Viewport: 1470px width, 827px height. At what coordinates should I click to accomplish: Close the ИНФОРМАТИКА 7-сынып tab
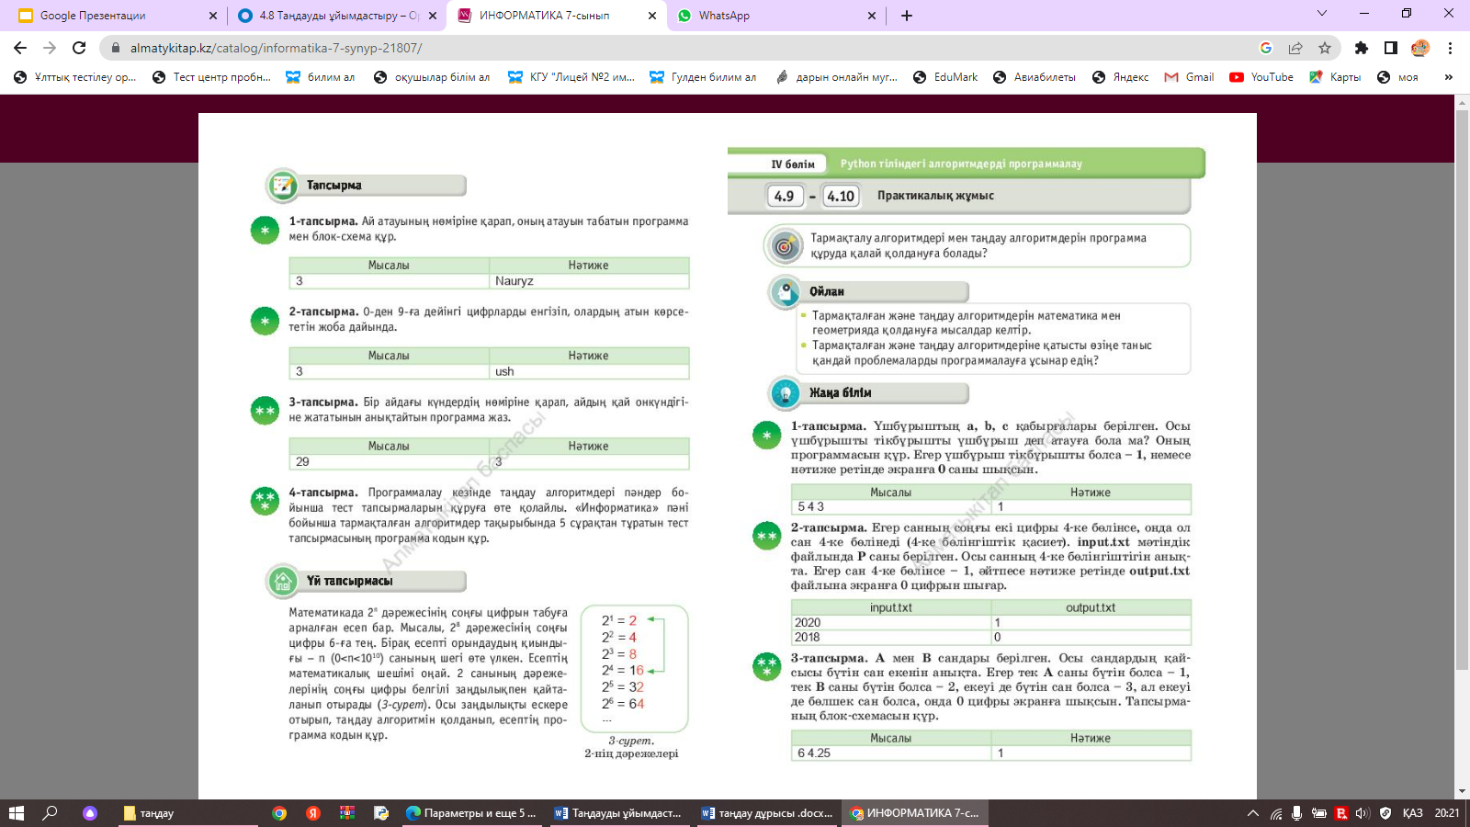point(652,16)
